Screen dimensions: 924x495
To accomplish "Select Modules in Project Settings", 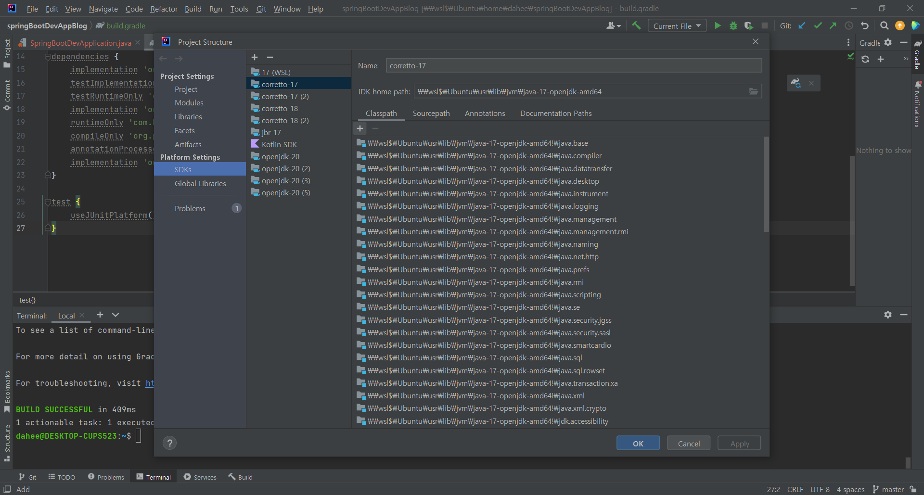I will 189,103.
